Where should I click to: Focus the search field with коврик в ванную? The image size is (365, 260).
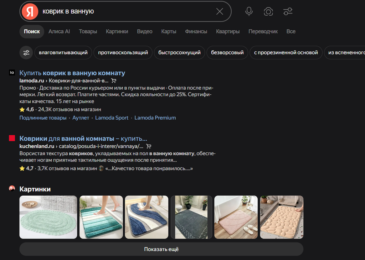(x=126, y=11)
